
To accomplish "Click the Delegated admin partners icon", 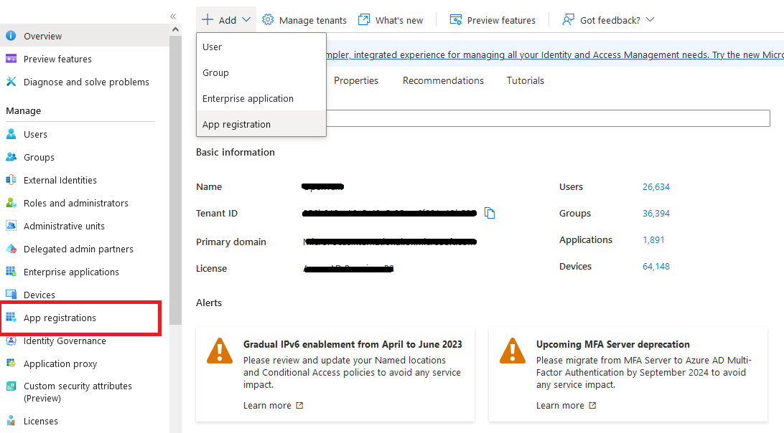I will coord(11,249).
